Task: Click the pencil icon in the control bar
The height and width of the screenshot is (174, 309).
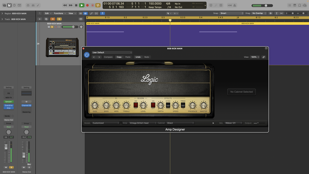Action: (x=38, y=5)
